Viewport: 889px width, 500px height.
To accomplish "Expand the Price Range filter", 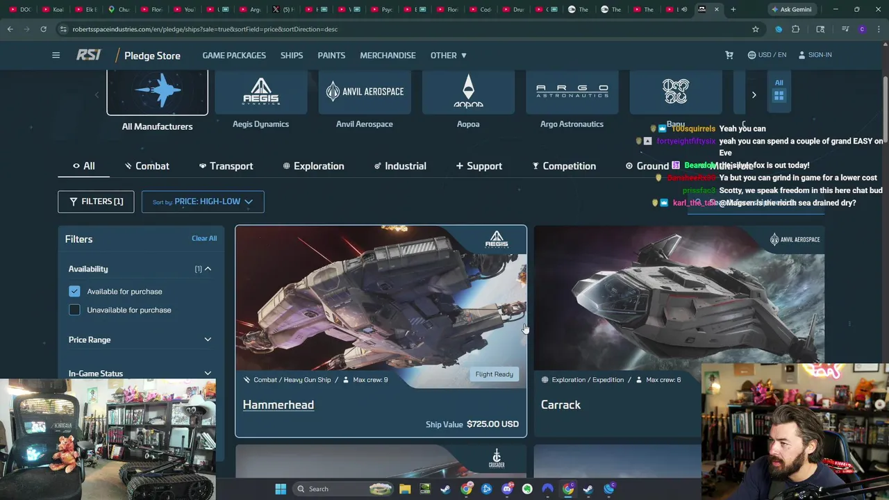I will pos(140,340).
